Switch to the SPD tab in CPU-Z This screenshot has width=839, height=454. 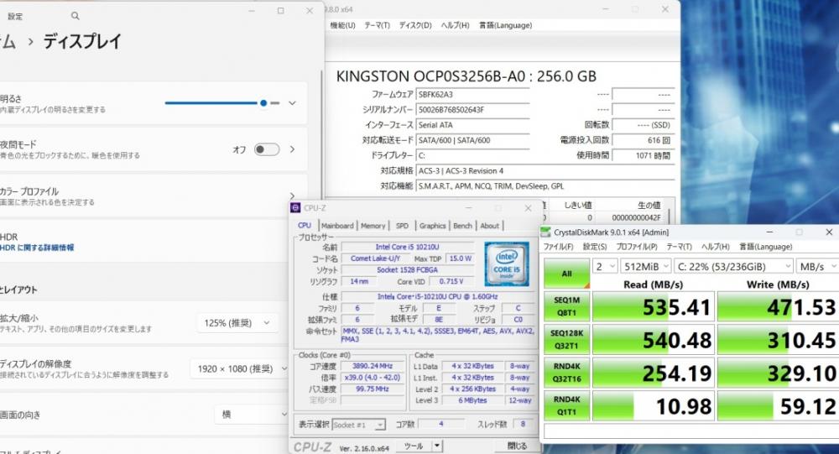tap(403, 226)
